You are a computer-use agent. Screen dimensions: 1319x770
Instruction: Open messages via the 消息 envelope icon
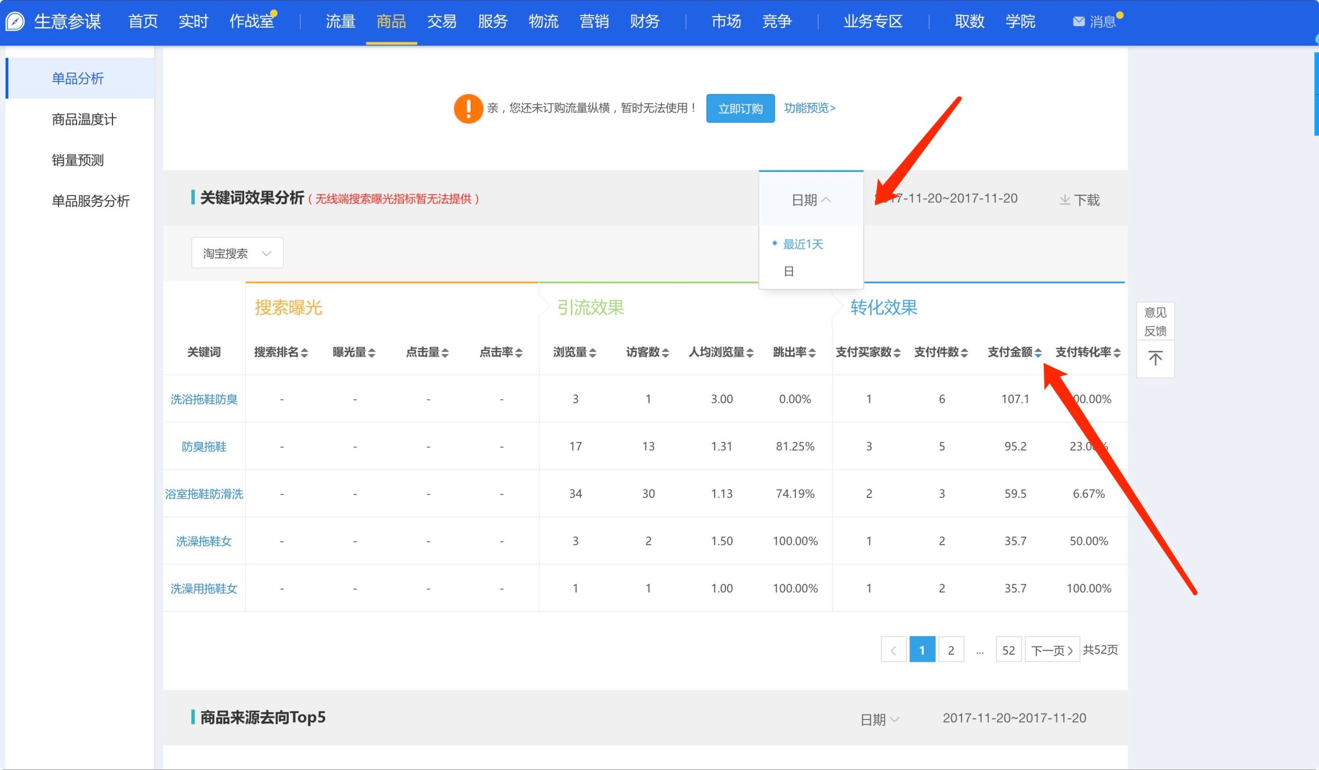(x=1079, y=21)
